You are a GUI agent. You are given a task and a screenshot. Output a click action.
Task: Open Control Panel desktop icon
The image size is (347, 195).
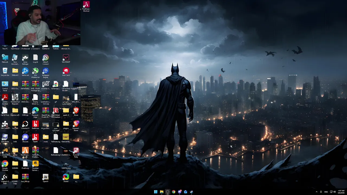pyautogui.click(x=5, y=86)
